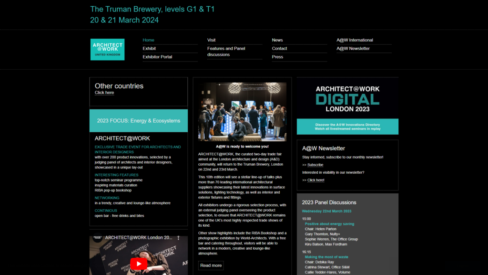Click 'A@W is ready to welcome you!' caption
The width and height of the screenshot is (488, 275).
[x=242, y=146]
